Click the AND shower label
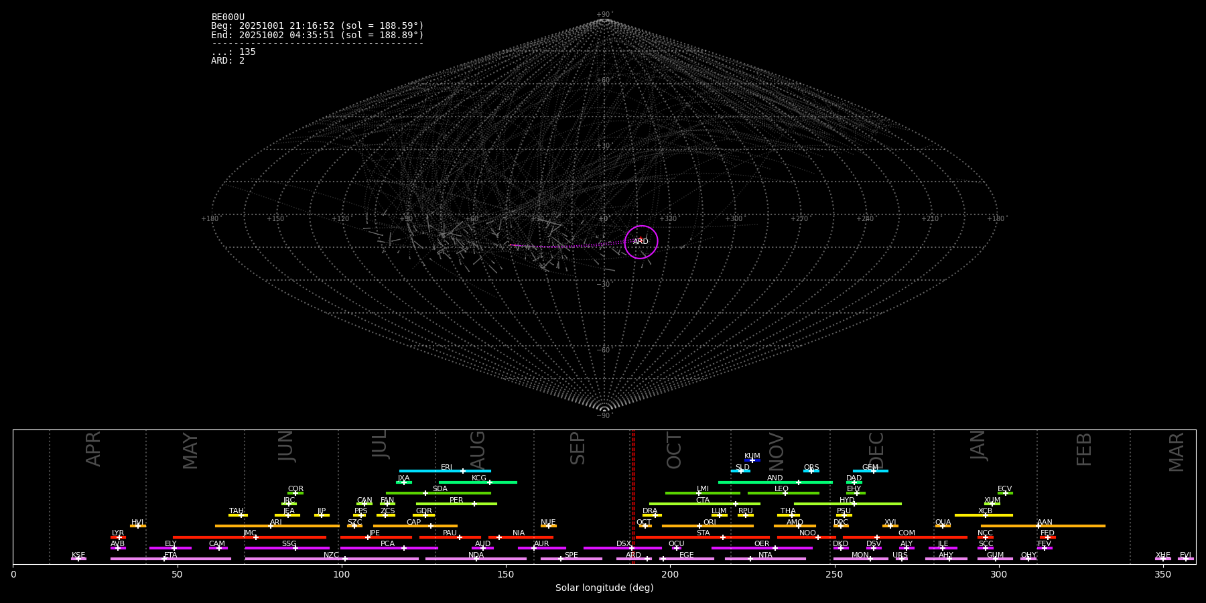 click(775, 478)
